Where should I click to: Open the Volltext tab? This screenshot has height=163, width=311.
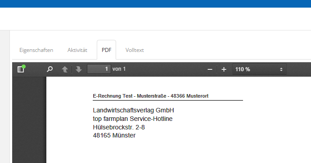[x=135, y=50]
